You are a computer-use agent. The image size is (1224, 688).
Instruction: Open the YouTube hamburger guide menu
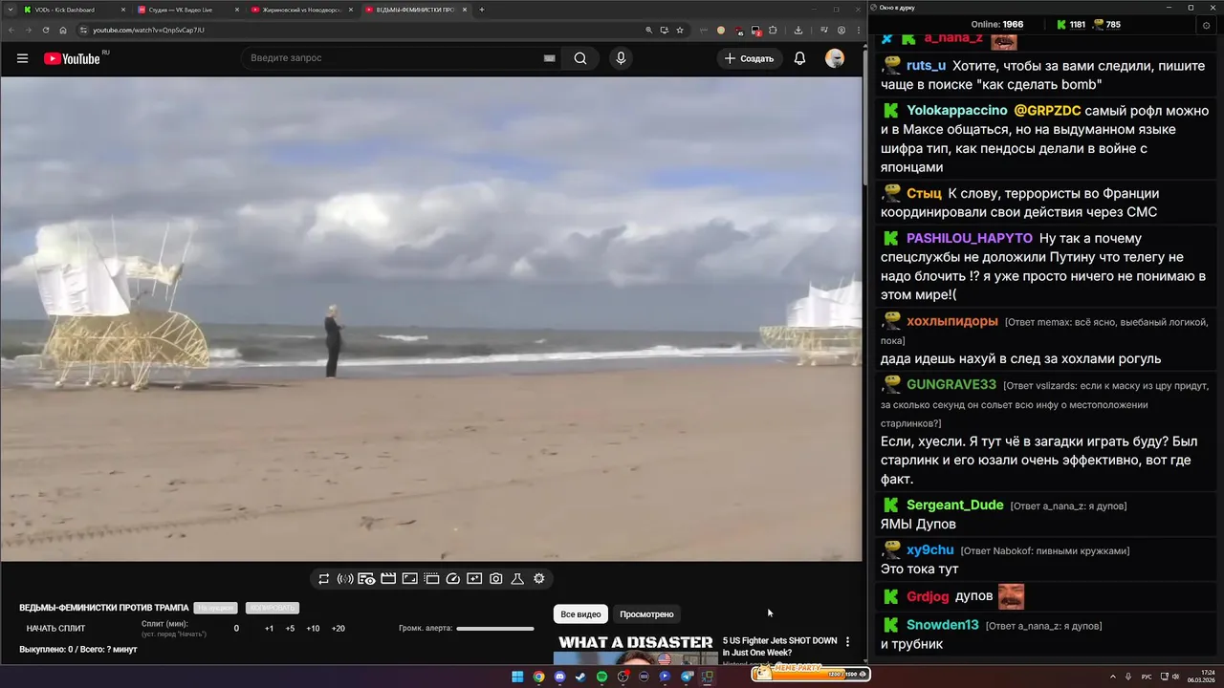(x=22, y=58)
